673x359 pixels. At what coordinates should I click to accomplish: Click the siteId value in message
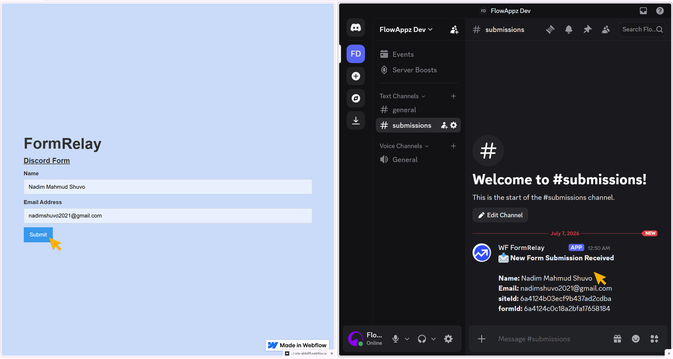pyautogui.click(x=566, y=298)
